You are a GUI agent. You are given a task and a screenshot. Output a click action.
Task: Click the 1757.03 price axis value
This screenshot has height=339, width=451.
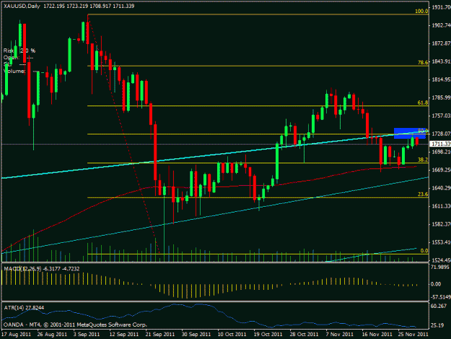point(441,116)
